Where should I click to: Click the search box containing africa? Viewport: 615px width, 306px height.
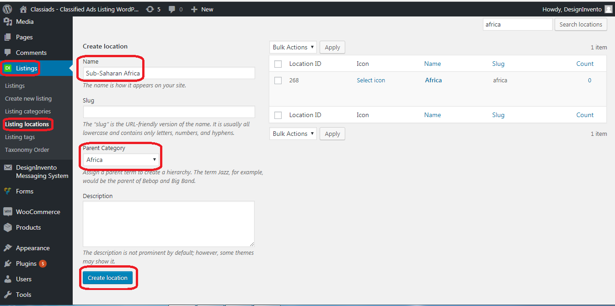click(x=518, y=24)
